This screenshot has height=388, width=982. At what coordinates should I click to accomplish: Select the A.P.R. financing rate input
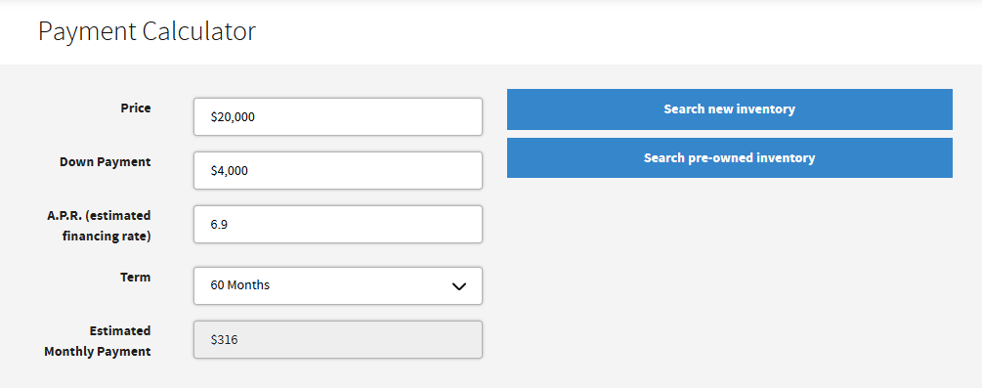(x=338, y=225)
